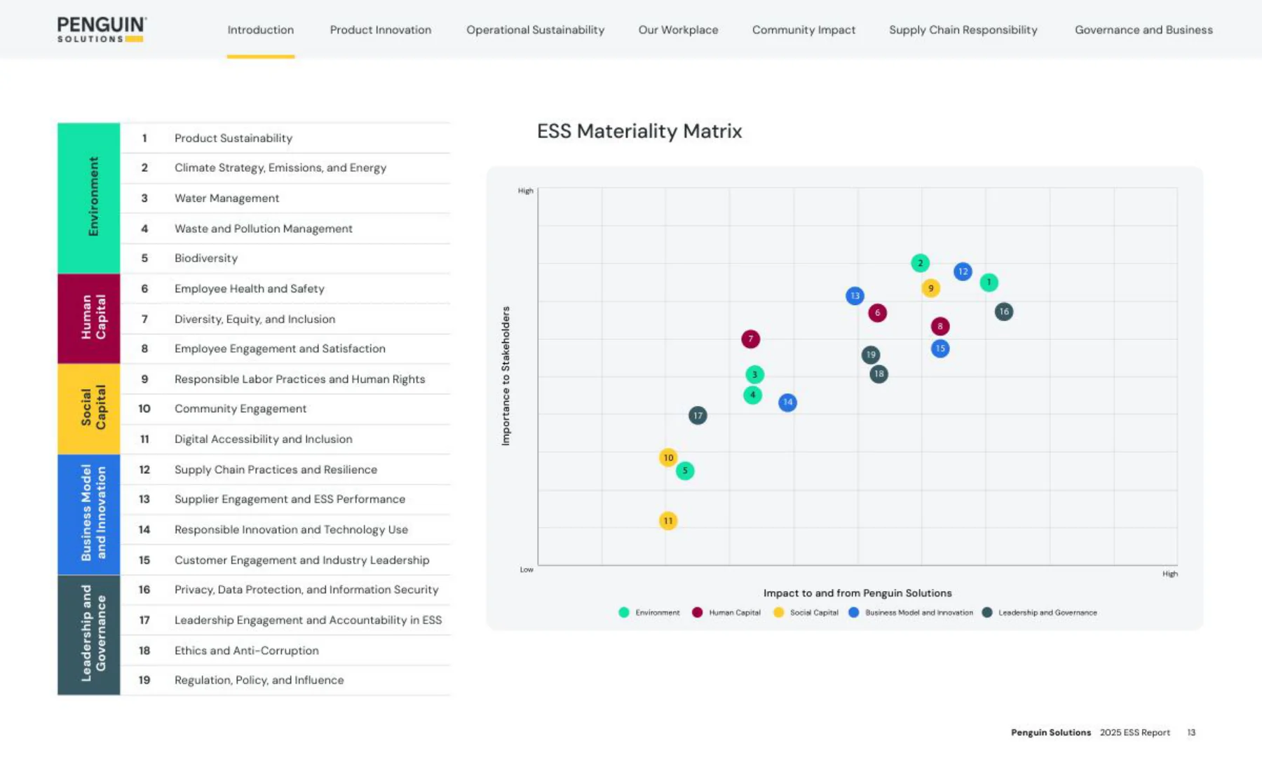Click the blue marker numbered 14

787,402
